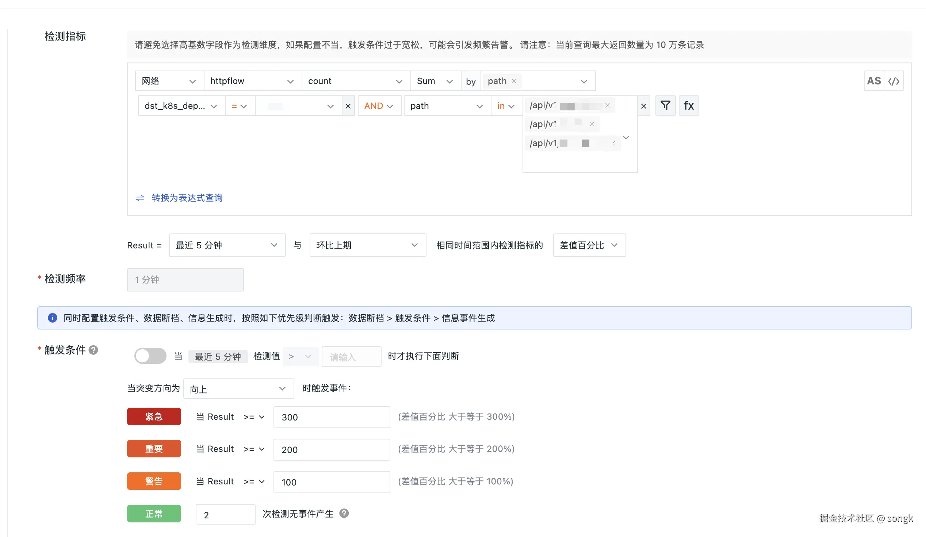Click the fx function icon
This screenshot has height=537, width=926.
(x=688, y=106)
